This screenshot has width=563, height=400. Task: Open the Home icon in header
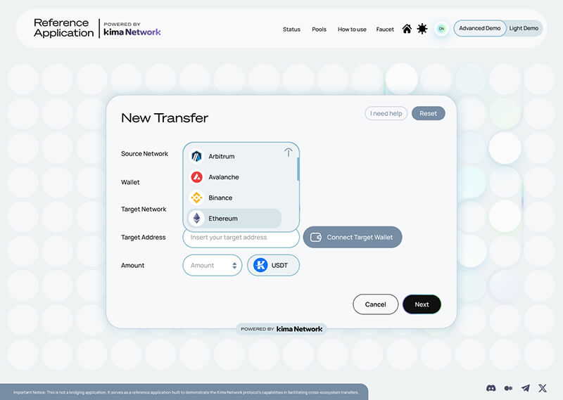(x=407, y=29)
